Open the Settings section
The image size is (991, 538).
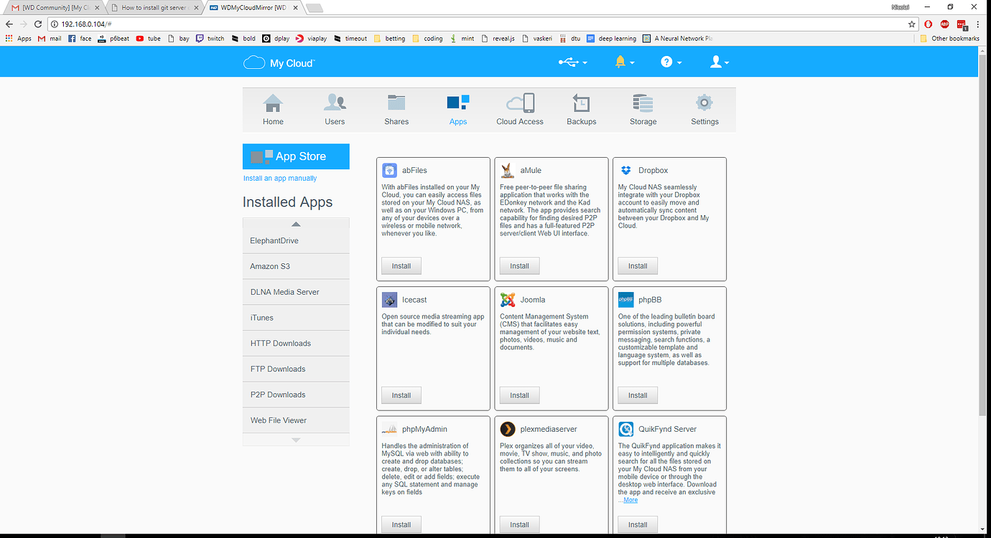click(x=704, y=109)
